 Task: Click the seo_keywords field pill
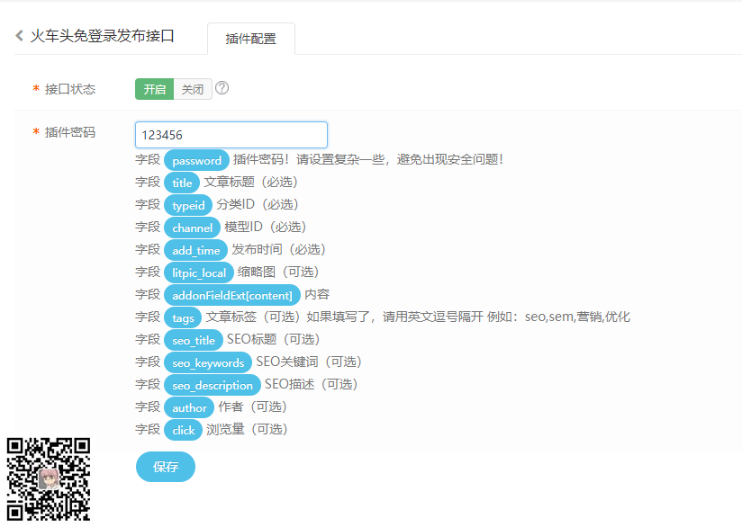point(207,362)
